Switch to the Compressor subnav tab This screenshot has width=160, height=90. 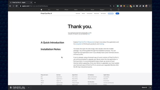[89, 13]
